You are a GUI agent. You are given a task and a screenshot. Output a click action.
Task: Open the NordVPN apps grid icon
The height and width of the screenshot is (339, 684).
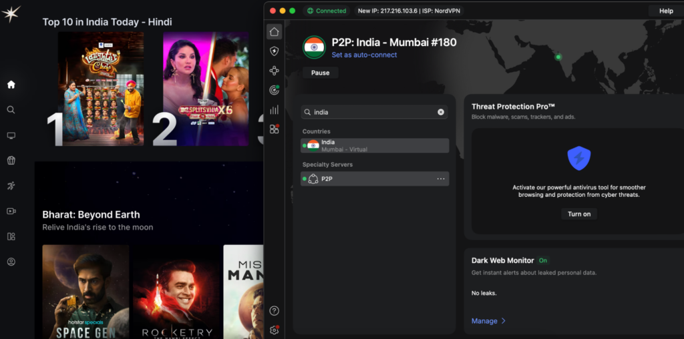click(274, 129)
